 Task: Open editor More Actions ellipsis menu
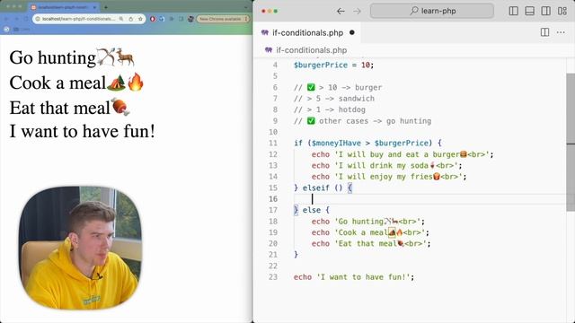561,32
